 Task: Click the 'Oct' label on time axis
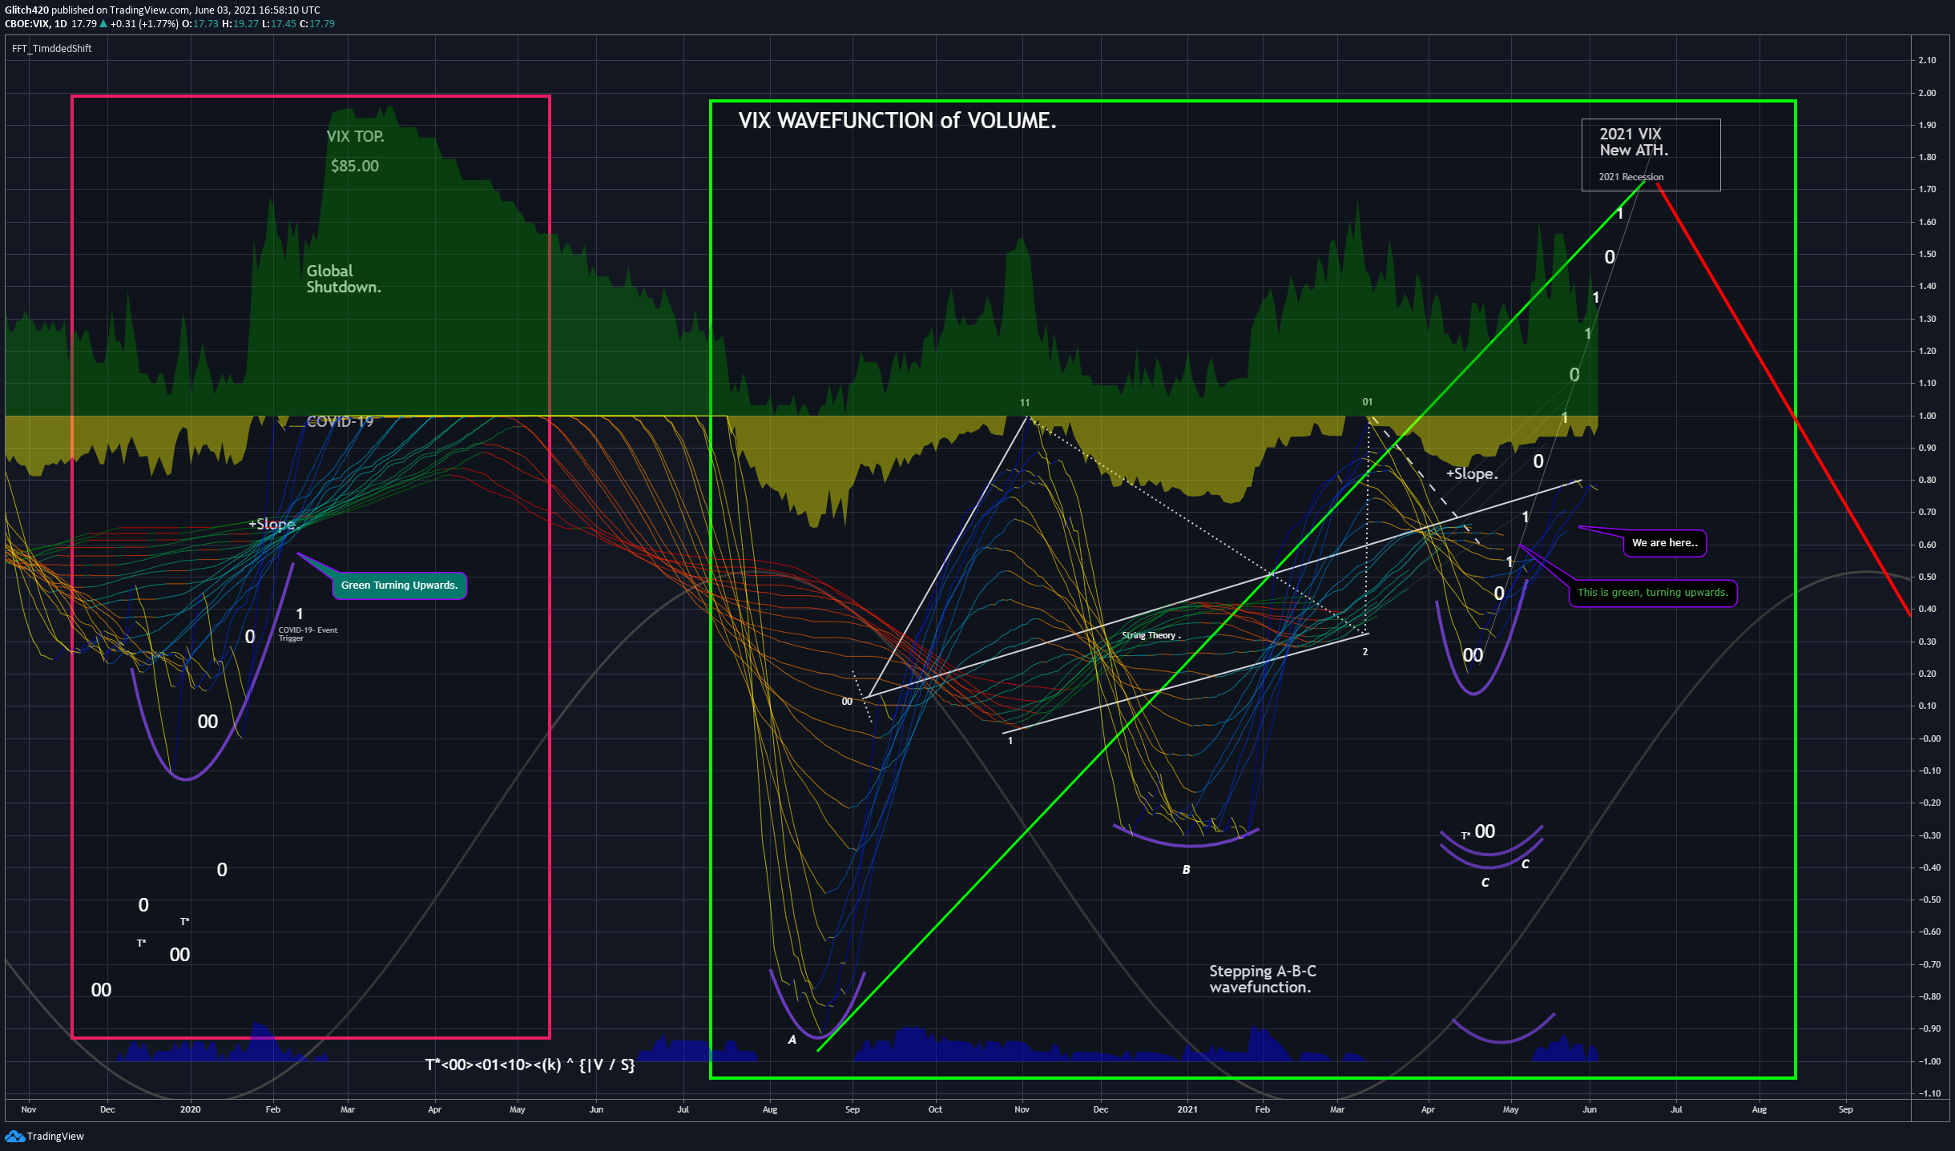point(935,1109)
